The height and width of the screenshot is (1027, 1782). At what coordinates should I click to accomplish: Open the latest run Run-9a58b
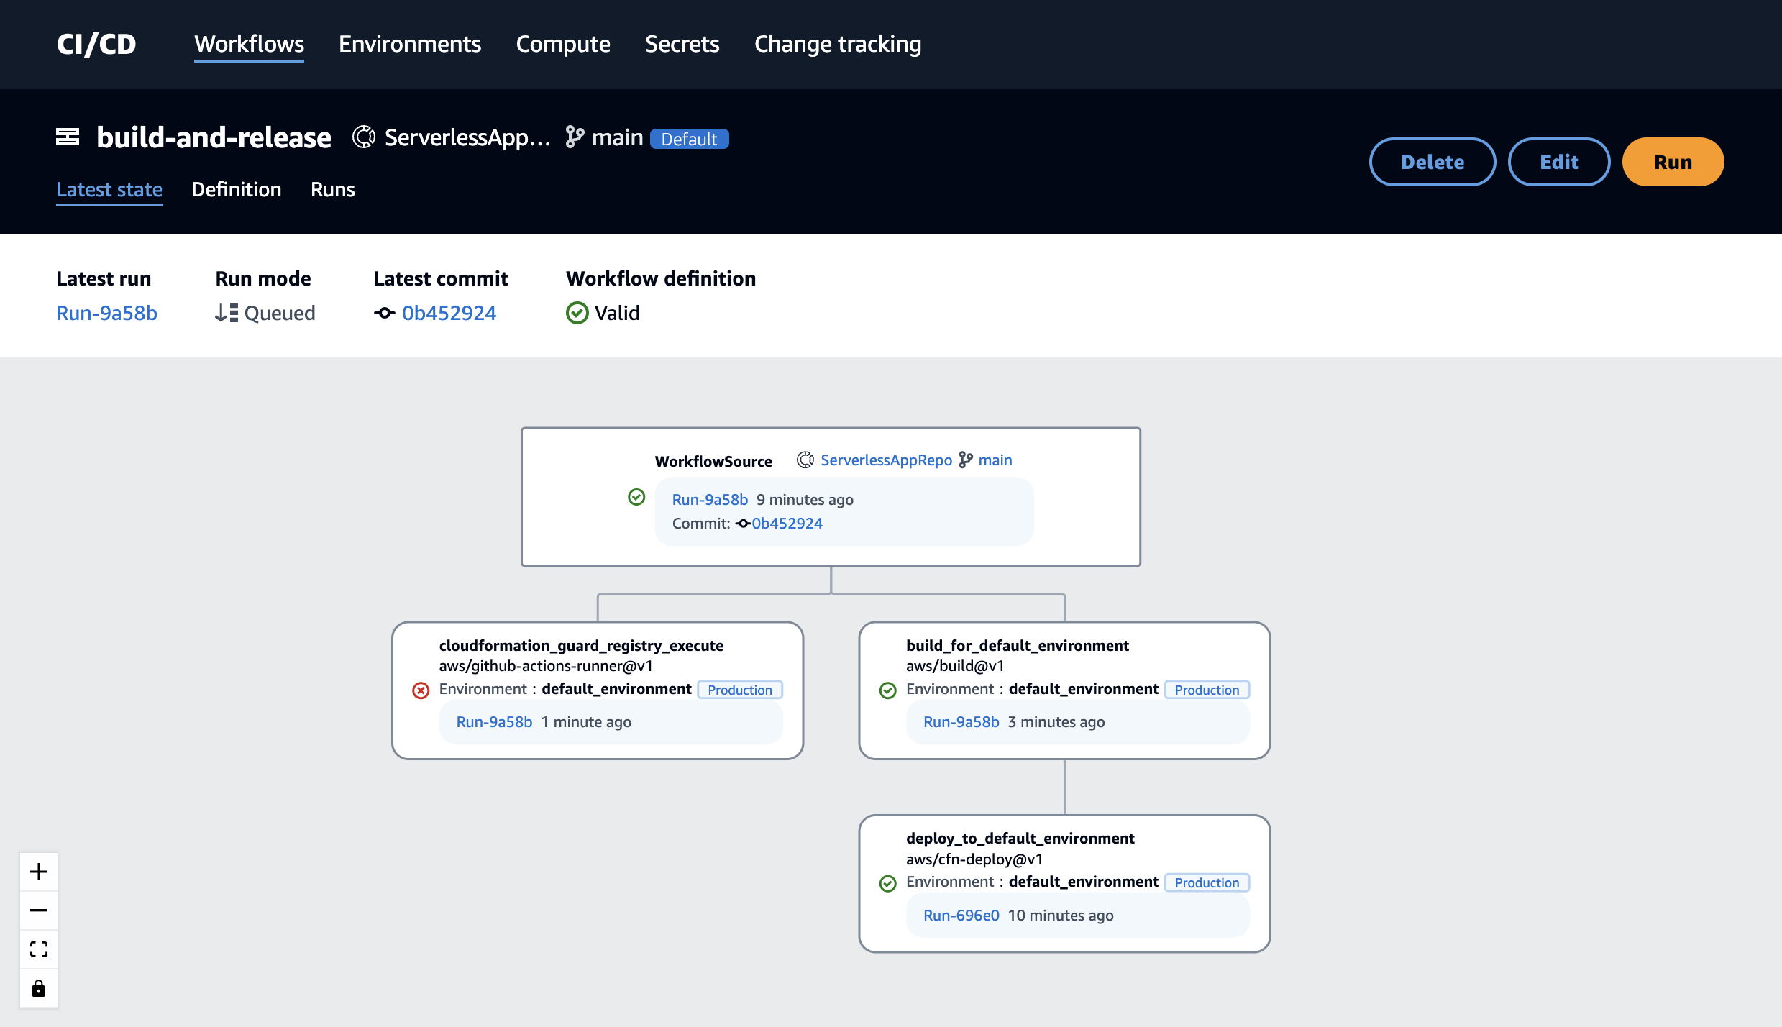106,313
